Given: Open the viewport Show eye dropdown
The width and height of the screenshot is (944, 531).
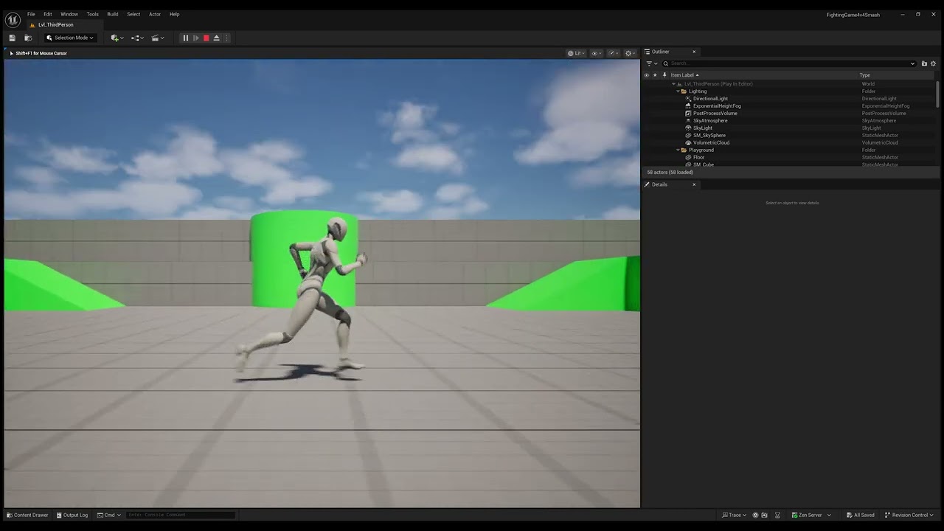Looking at the screenshot, I should pyautogui.click(x=596, y=53).
